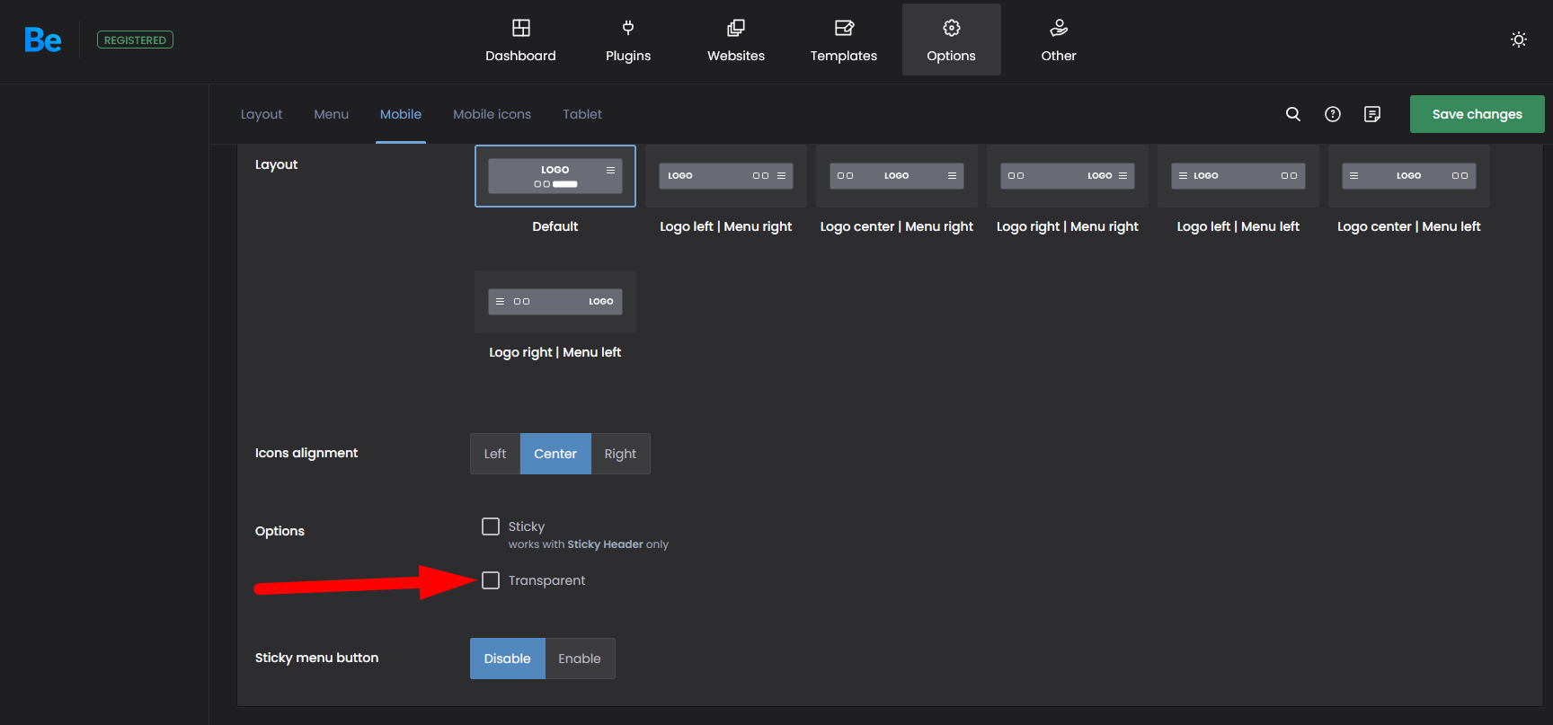Enable the Sticky checkbox
The height and width of the screenshot is (725, 1553).
pyautogui.click(x=491, y=526)
